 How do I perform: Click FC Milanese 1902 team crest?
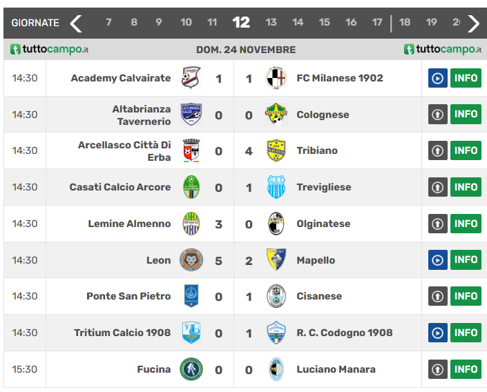click(276, 78)
